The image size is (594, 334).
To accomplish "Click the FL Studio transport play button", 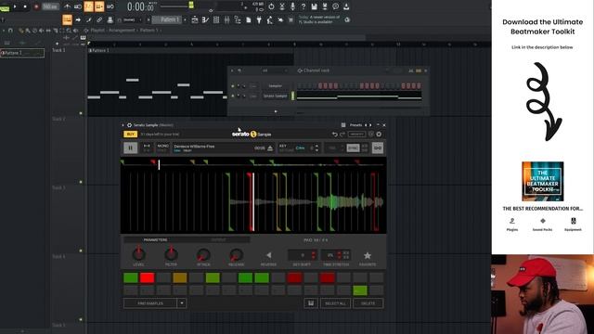I will [15, 6].
